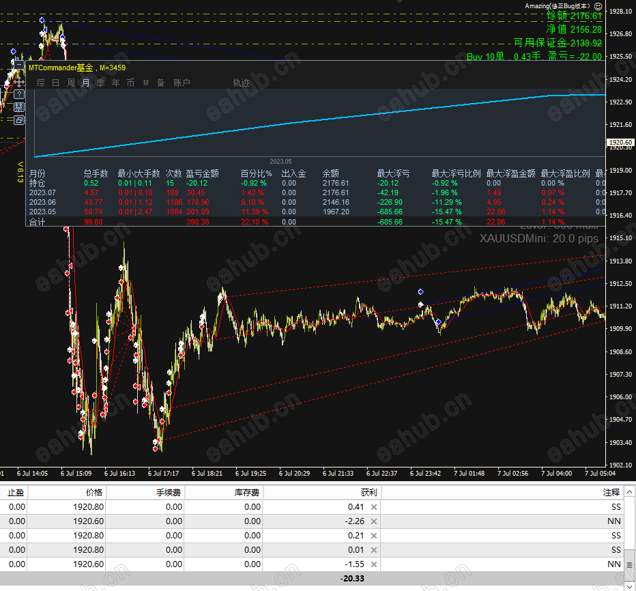Screen dimensions: 636x591
Task: Select the 合计 totals row
Action: tap(315, 222)
